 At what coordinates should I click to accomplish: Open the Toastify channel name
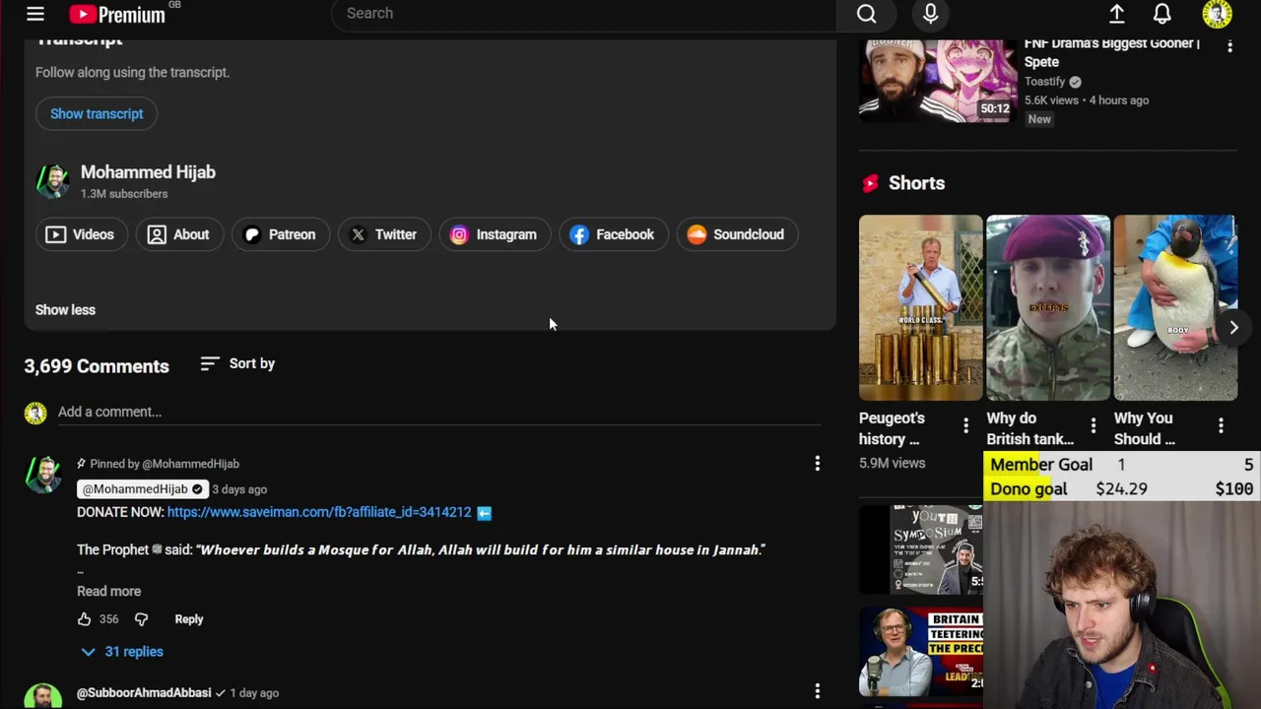(x=1044, y=82)
